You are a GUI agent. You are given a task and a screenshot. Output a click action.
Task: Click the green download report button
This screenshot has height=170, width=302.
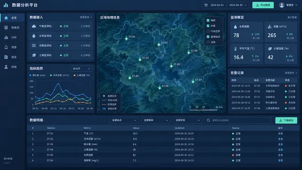(286, 120)
